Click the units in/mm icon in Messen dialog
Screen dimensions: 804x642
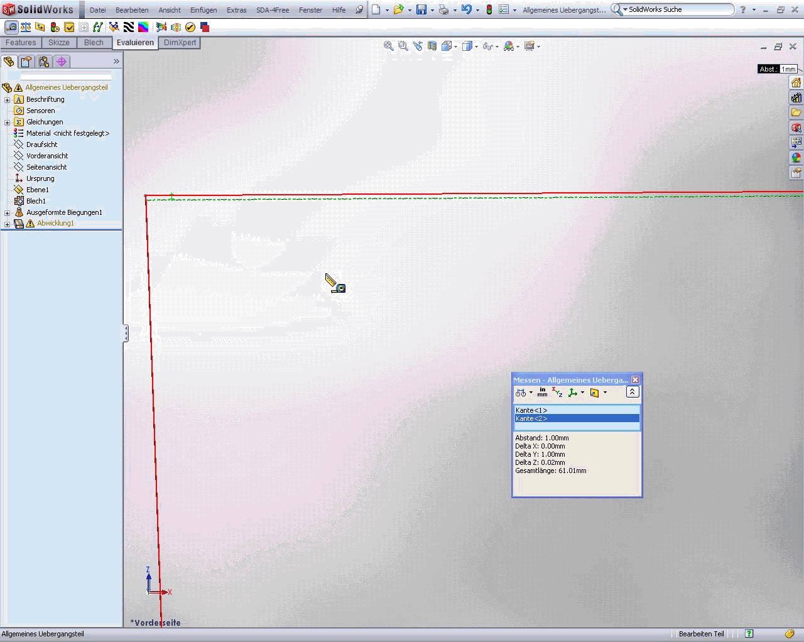click(x=542, y=393)
